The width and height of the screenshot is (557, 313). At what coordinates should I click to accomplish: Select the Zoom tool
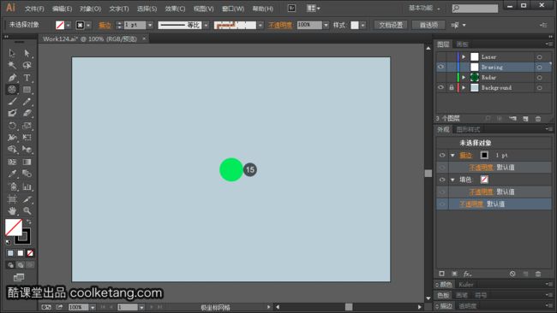tap(27, 211)
